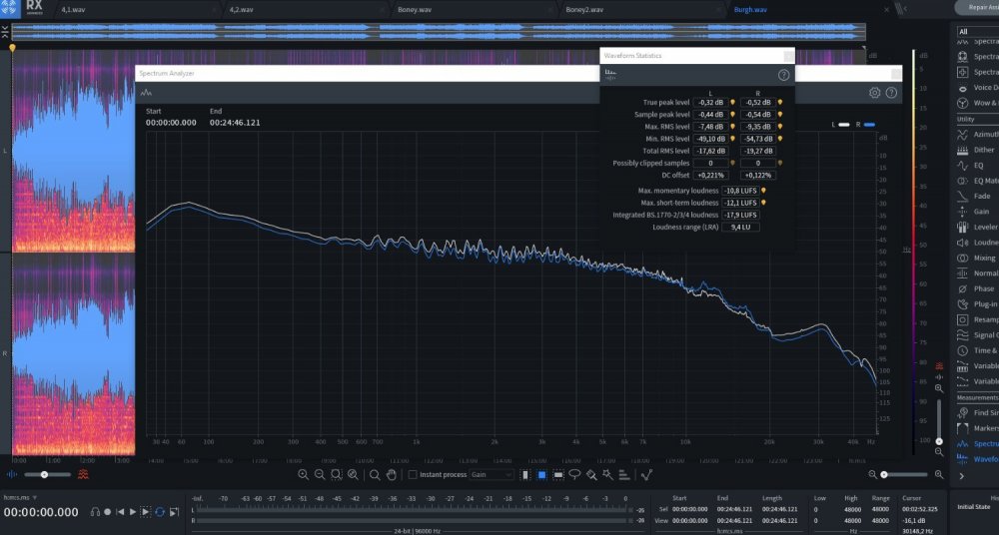Open Waveform Statistics help icon
This screenshot has height=535, width=999.
click(783, 75)
